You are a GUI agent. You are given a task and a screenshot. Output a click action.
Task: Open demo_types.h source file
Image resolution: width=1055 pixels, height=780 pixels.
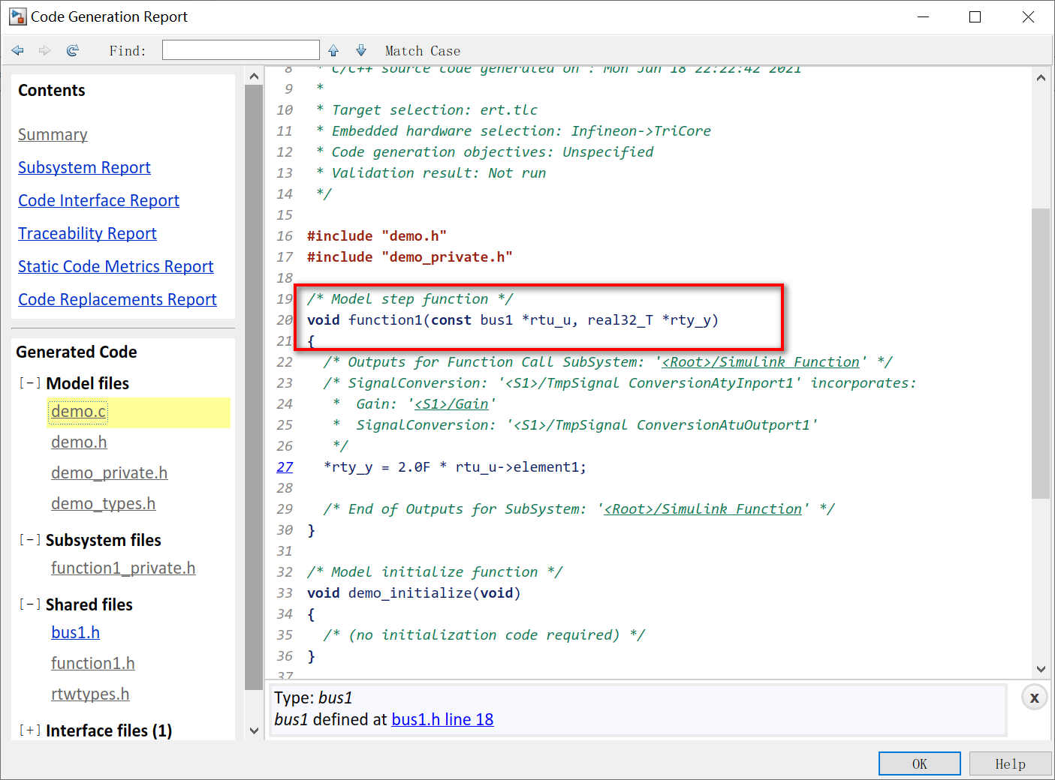pos(103,504)
